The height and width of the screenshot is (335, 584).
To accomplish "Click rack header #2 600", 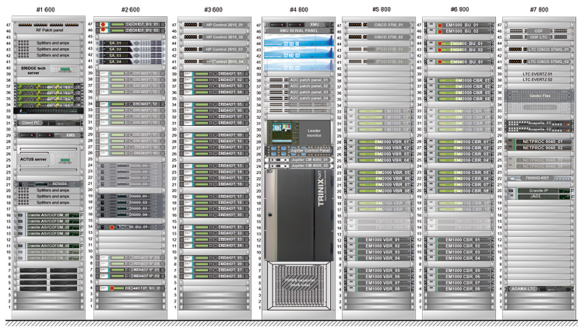I will [x=130, y=9].
